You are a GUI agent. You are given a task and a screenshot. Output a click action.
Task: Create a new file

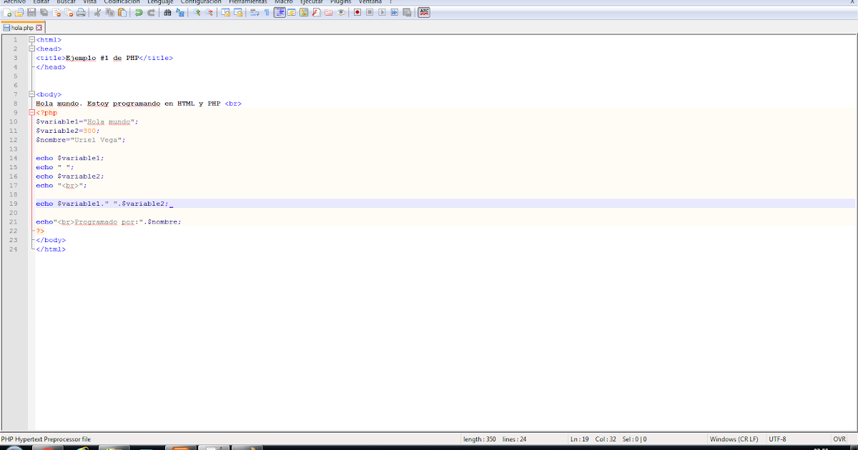coord(7,12)
